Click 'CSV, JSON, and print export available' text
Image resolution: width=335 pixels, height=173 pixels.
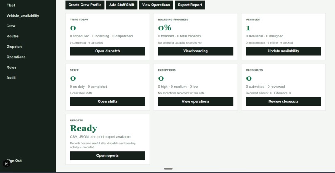pyautogui.click(x=100, y=137)
